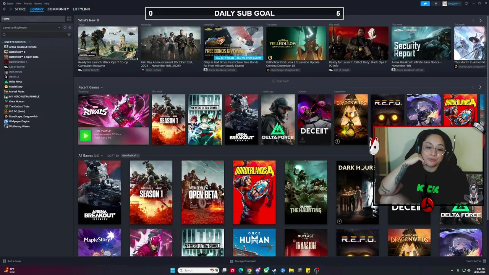The image size is (489, 275).
Task: Open Security Report news card
Action: coord(421,43)
